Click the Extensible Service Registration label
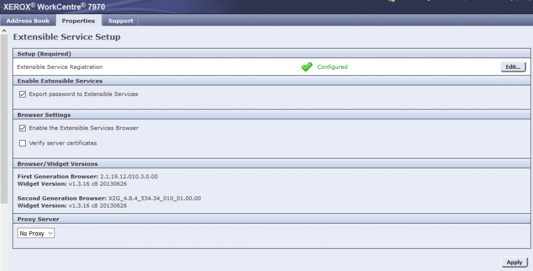 (60, 67)
